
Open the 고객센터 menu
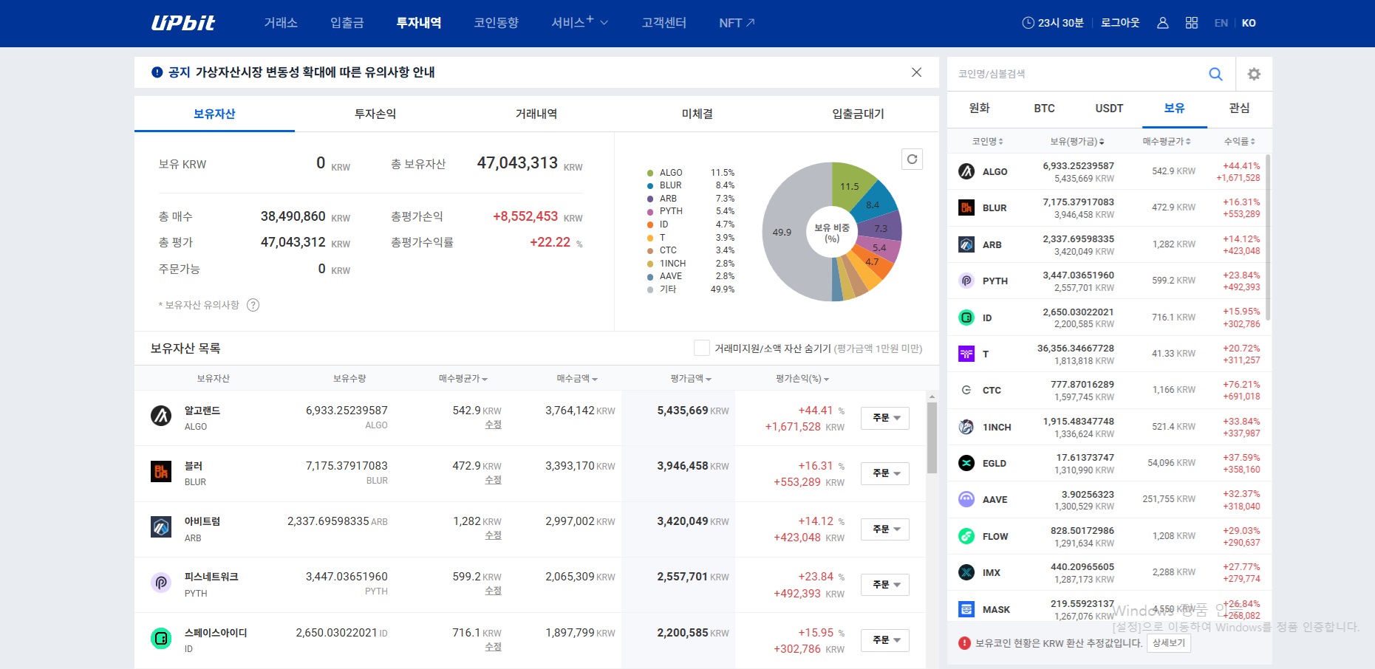664,23
